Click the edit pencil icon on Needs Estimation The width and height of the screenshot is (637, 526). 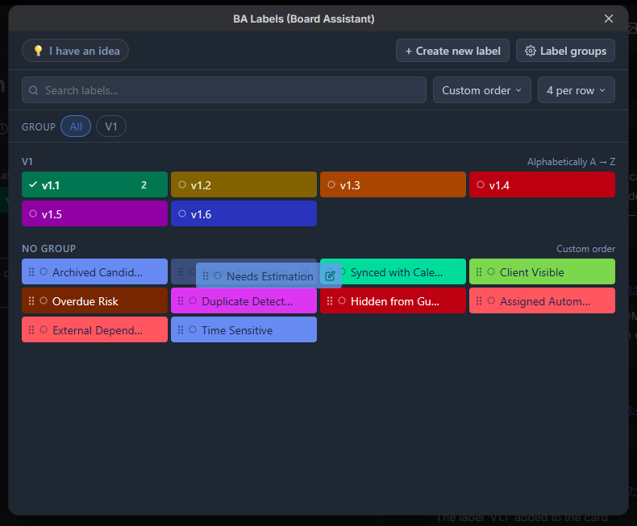330,276
